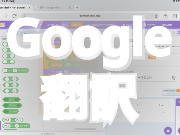Select the pick random 1 to 10 block
This screenshot has width=180, height=135.
coord(16,70)
